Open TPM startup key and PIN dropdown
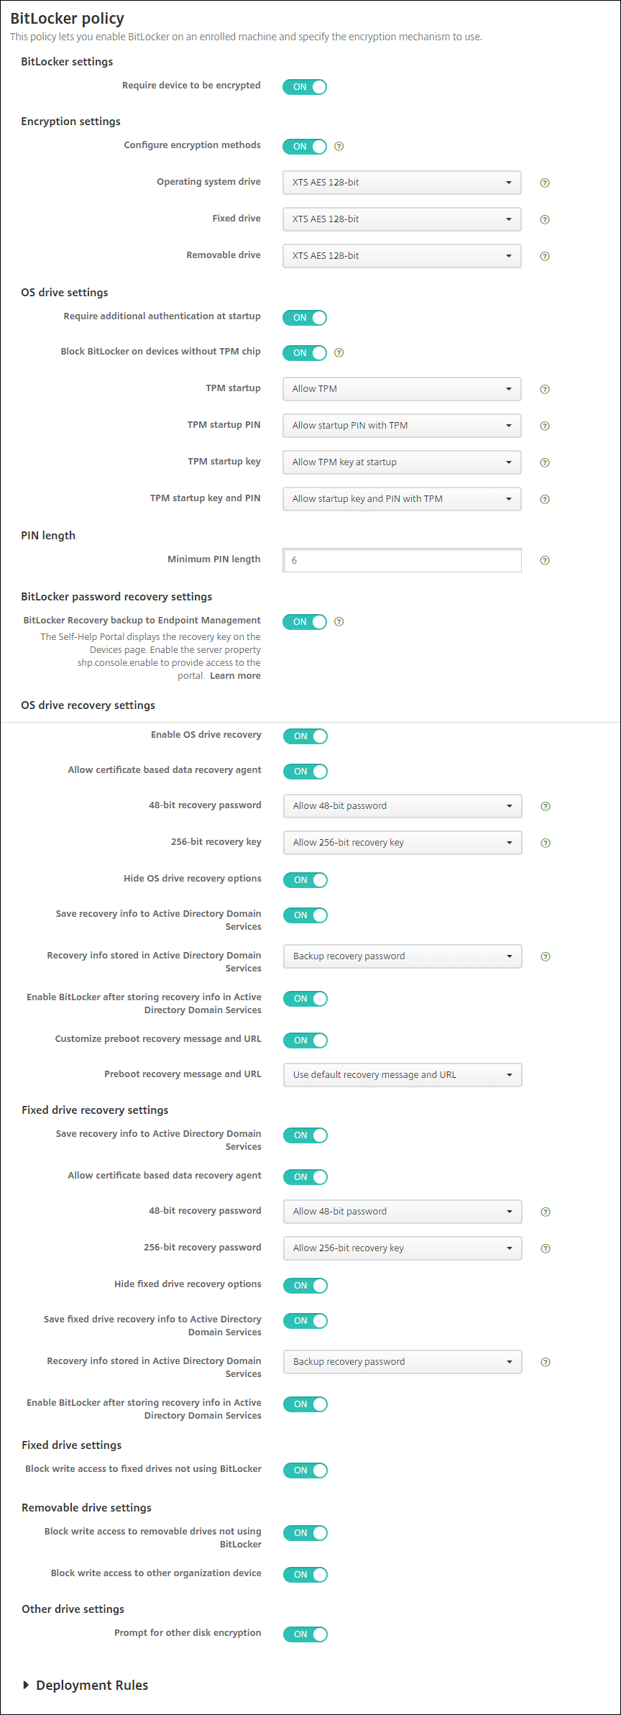The height and width of the screenshot is (1715, 621). pos(402,499)
